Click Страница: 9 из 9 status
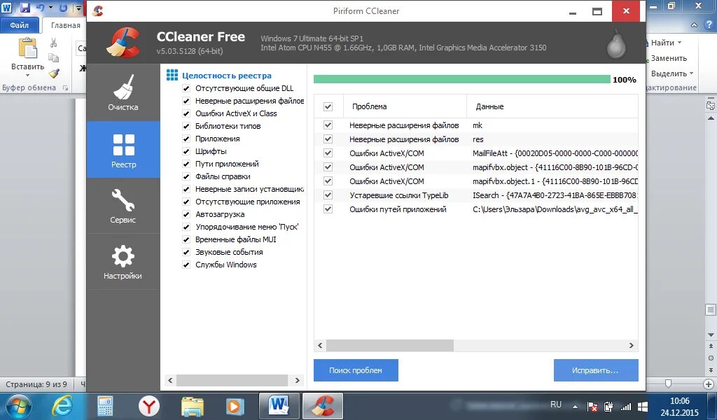Image resolution: width=717 pixels, height=420 pixels. pyautogui.click(x=36, y=384)
